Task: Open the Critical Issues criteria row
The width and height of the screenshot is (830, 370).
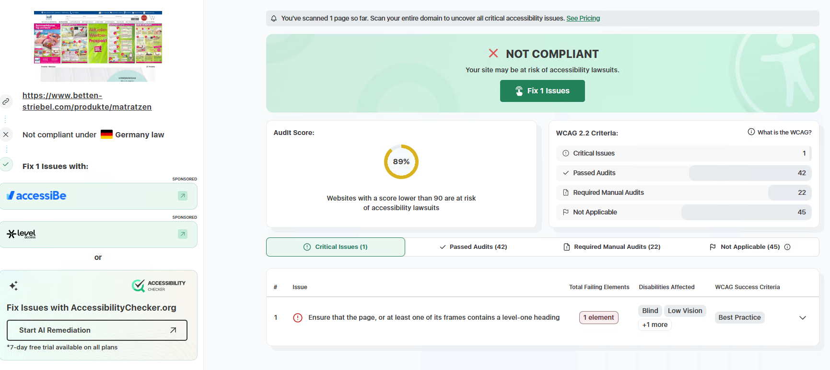Action: 684,153
